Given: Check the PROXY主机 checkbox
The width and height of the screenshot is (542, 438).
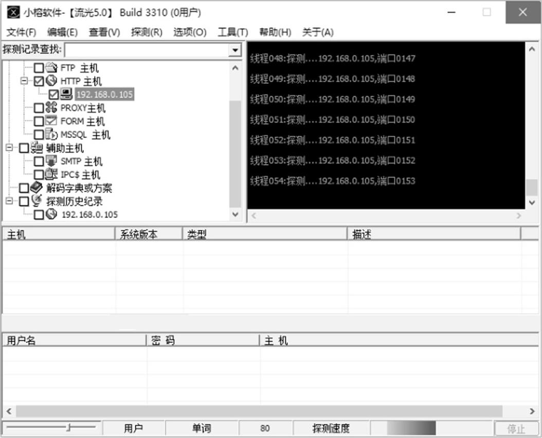Looking at the screenshot, I should 39,108.
